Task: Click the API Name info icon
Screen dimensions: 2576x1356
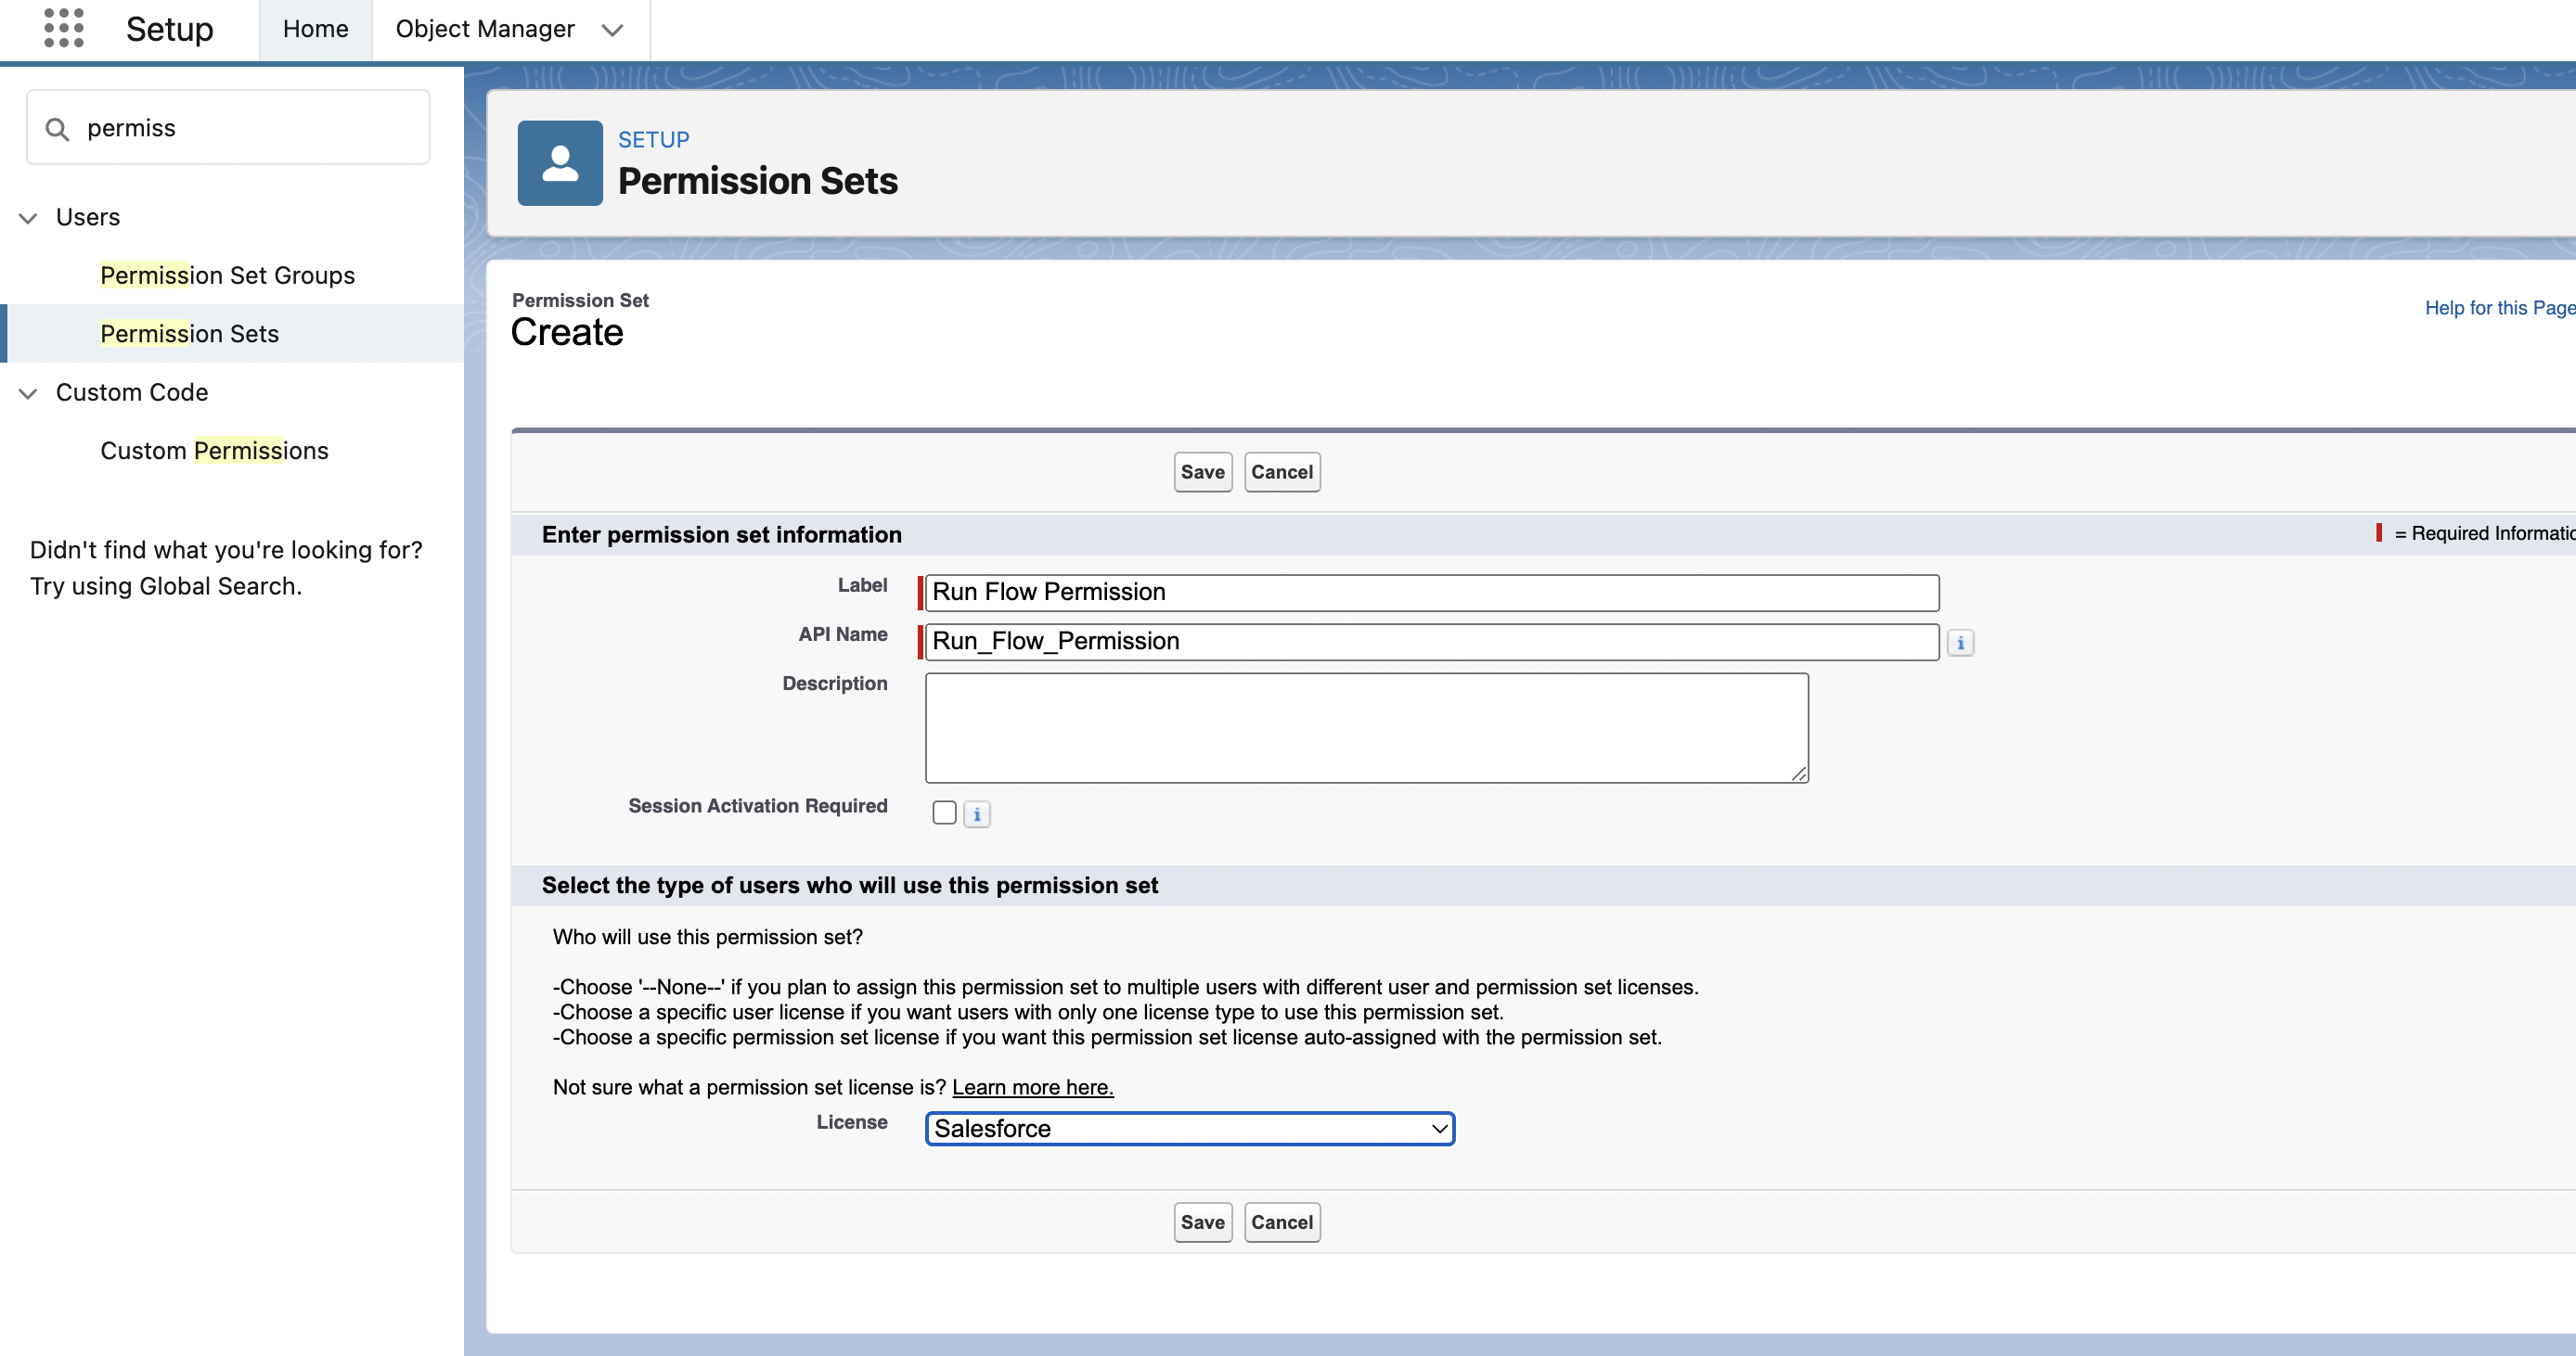Action: coord(1959,643)
